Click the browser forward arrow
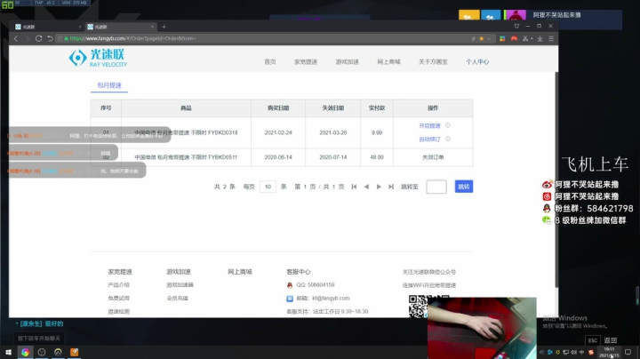The width and height of the screenshot is (640, 359). coord(28,38)
